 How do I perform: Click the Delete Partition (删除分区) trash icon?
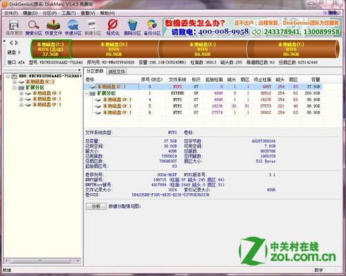[x=132, y=25]
